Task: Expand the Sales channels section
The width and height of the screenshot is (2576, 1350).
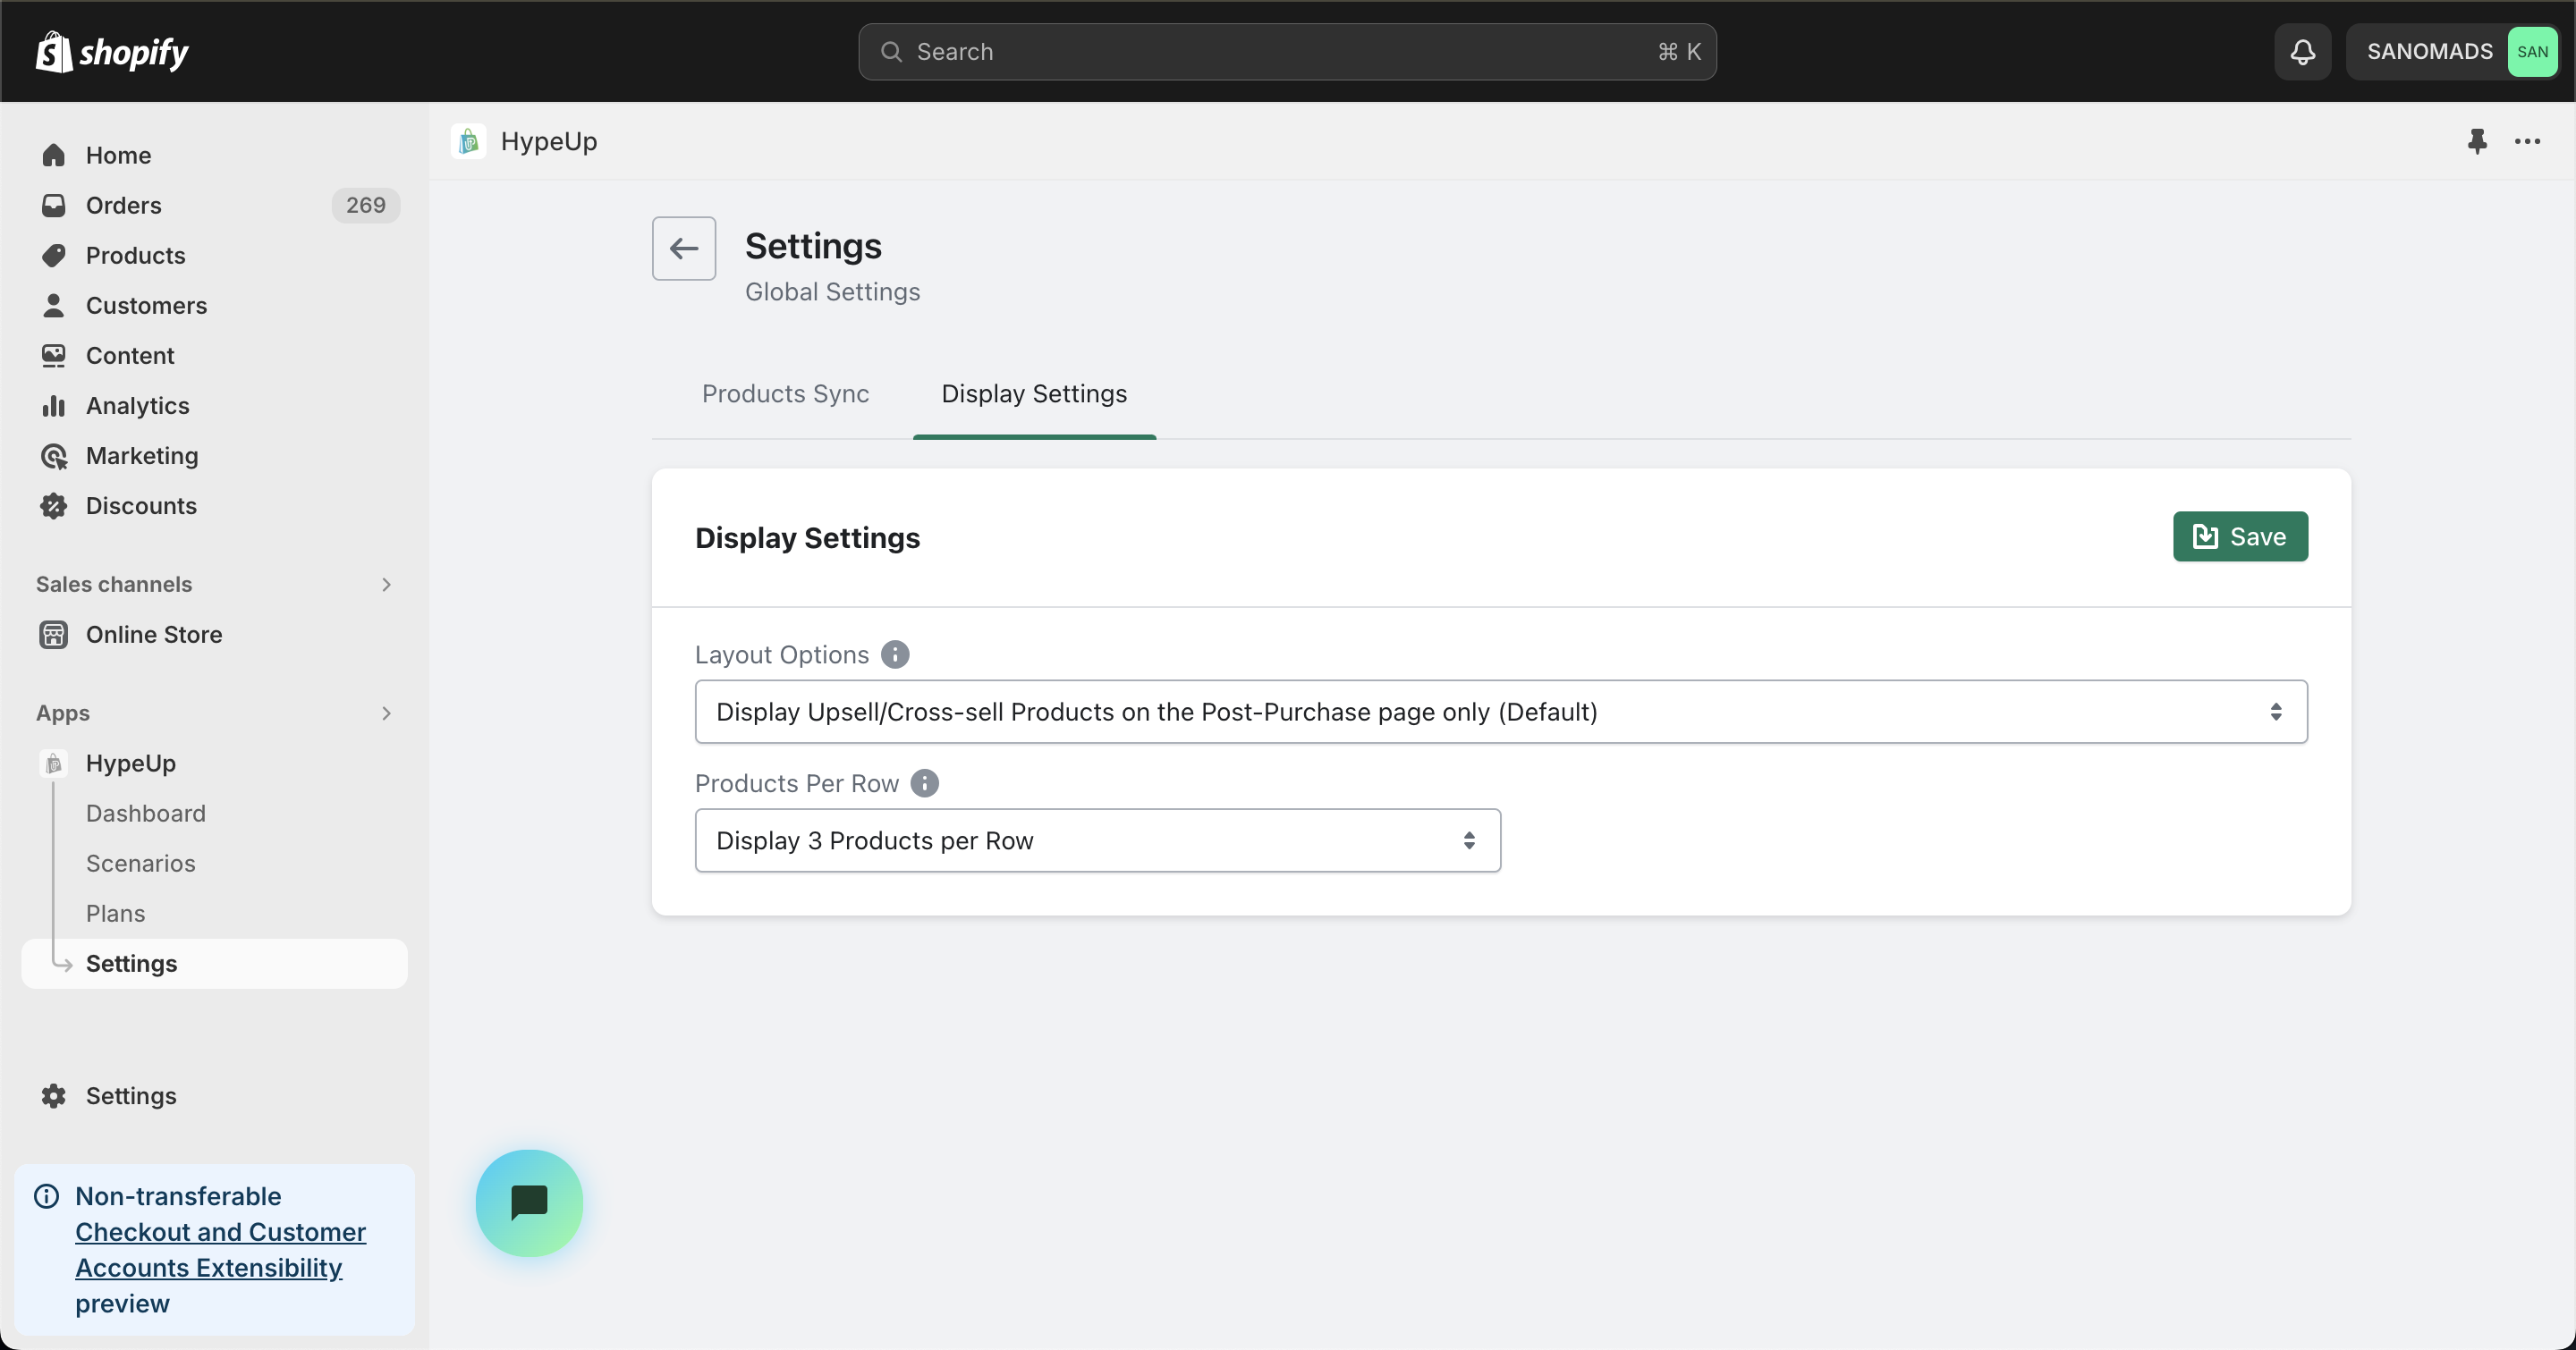Action: [x=386, y=585]
